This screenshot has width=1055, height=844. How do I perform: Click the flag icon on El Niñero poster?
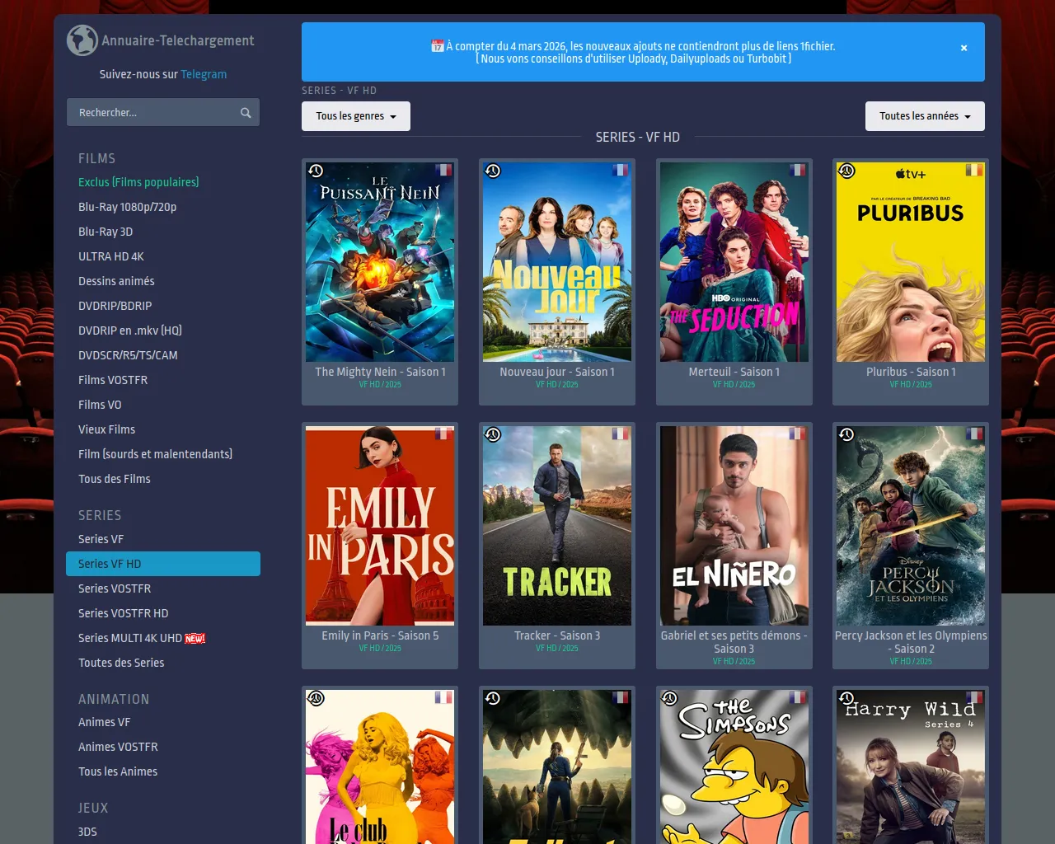(x=797, y=434)
